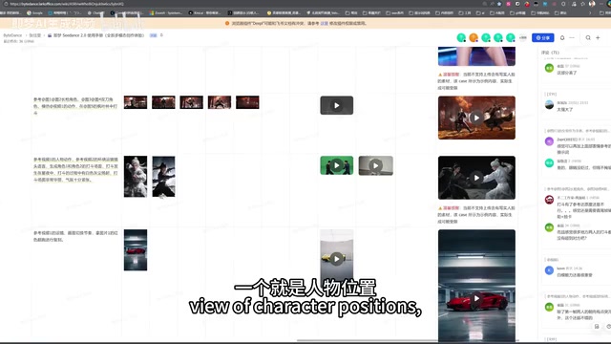Open second red-toned reference thumbnail in row
This screenshot has width=611, height=344.
(163, 102)
